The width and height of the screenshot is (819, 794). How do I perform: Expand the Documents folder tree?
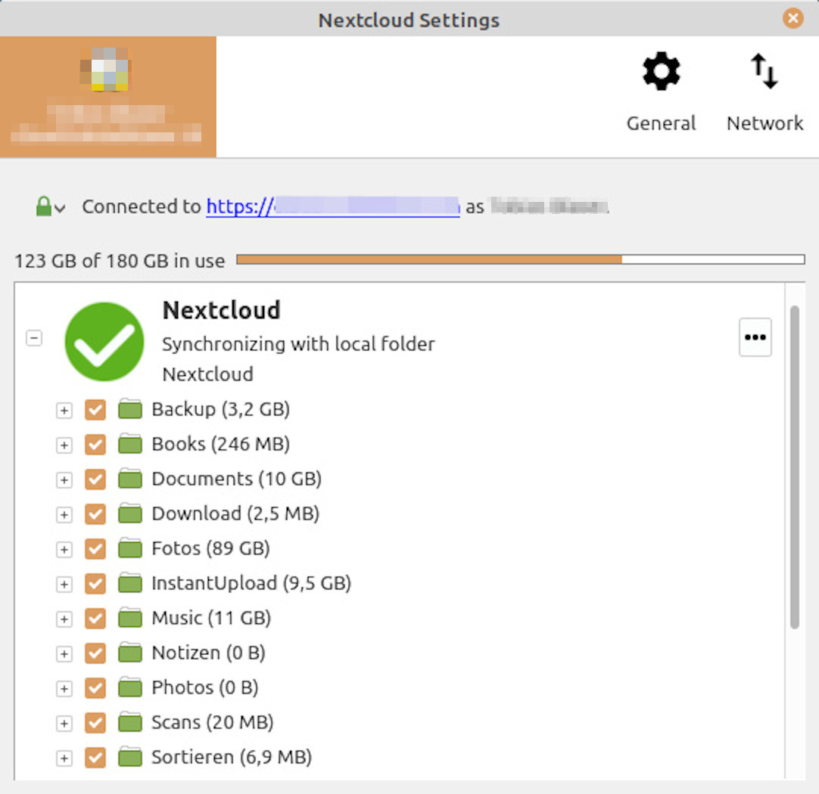64,480
